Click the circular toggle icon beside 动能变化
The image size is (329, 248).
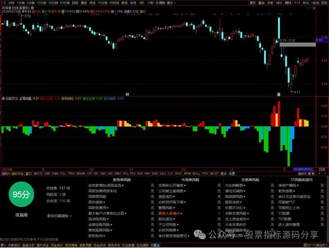(3, 98)
